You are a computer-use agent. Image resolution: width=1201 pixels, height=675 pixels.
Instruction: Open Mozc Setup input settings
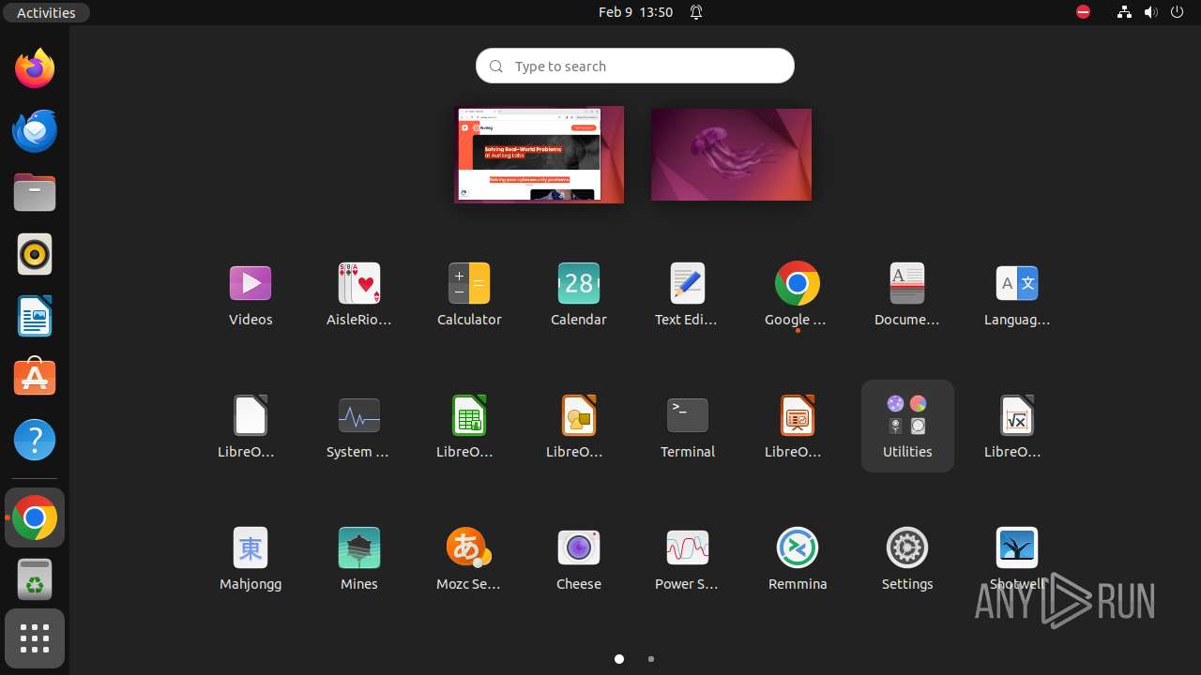469,559
